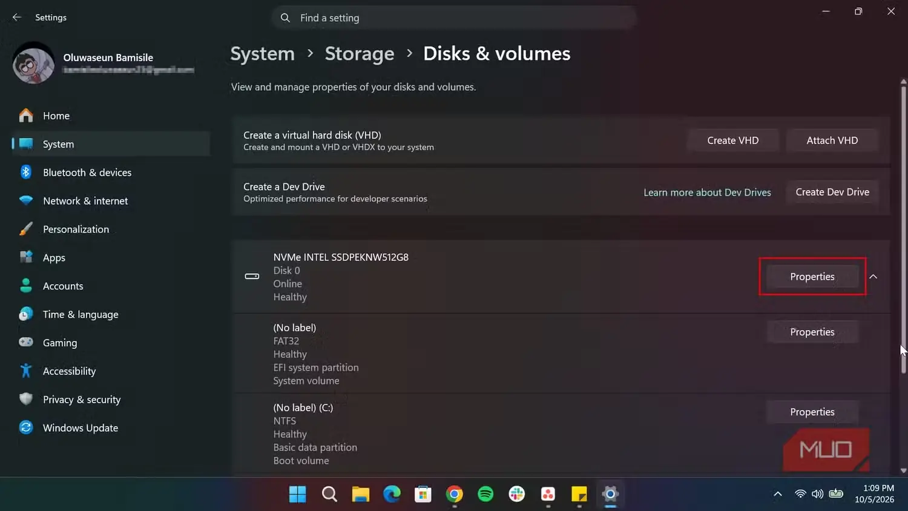
Task: Open Spotify from taskbar
Action: tap(485, 495)
